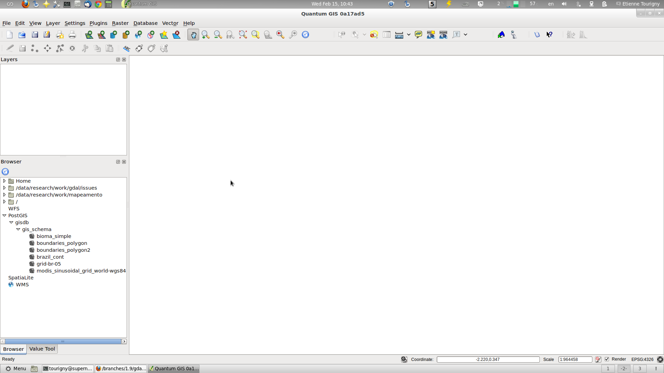Viewport: 664px width, 373px height.
Task: Click Add PostGIS Layer icon
Action: coord(114,35)
